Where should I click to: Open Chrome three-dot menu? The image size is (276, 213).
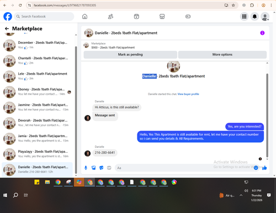[271, 6]
